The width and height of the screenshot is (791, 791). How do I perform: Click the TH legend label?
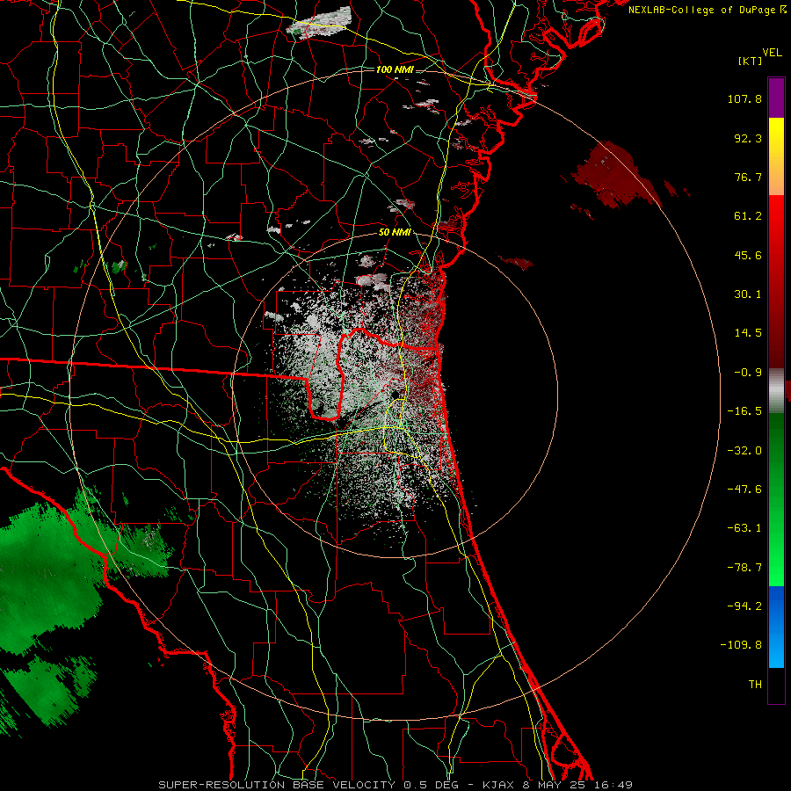[755, 685]
